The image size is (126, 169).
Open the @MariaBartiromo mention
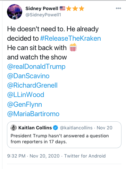click(x=33, y=114)
